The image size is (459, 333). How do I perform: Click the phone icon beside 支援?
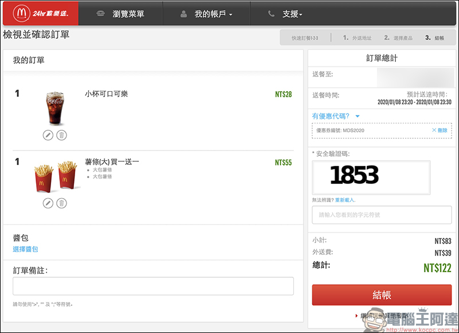pyautogui.click(x=271, y=14)
